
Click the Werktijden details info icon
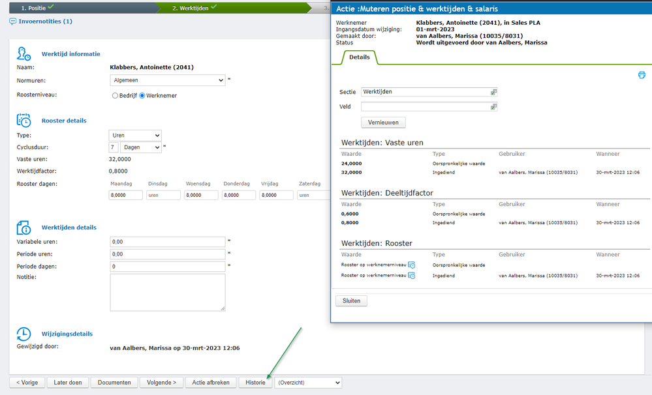tap(23, 227)
